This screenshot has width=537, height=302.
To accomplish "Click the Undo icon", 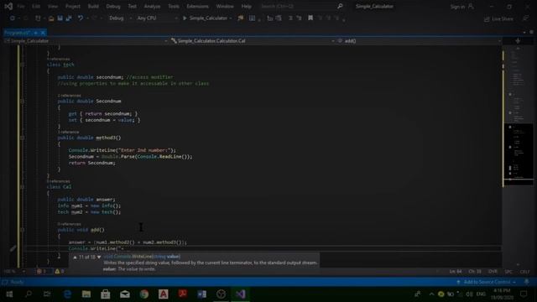I will coord(81,18).
